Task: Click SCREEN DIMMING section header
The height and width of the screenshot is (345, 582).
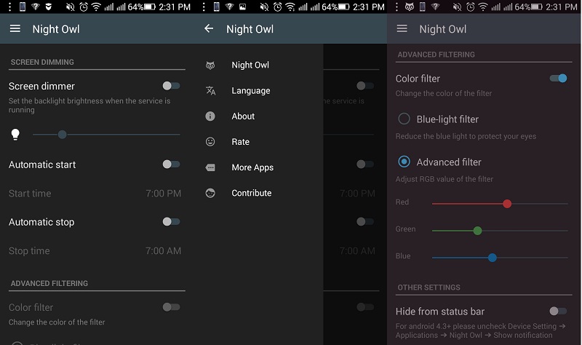Action: point(42,62)
